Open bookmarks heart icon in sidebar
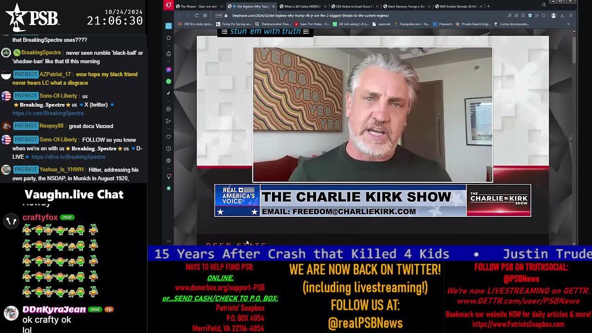 168,137
